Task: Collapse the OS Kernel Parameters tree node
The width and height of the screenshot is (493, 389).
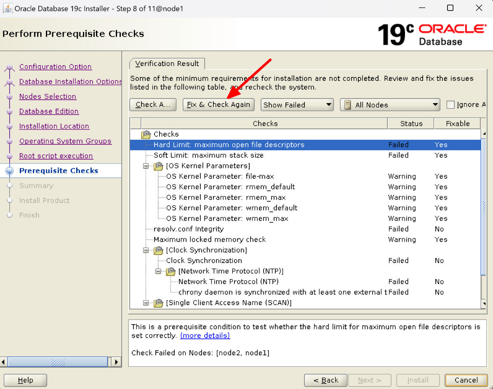Action: click(146, 166)
